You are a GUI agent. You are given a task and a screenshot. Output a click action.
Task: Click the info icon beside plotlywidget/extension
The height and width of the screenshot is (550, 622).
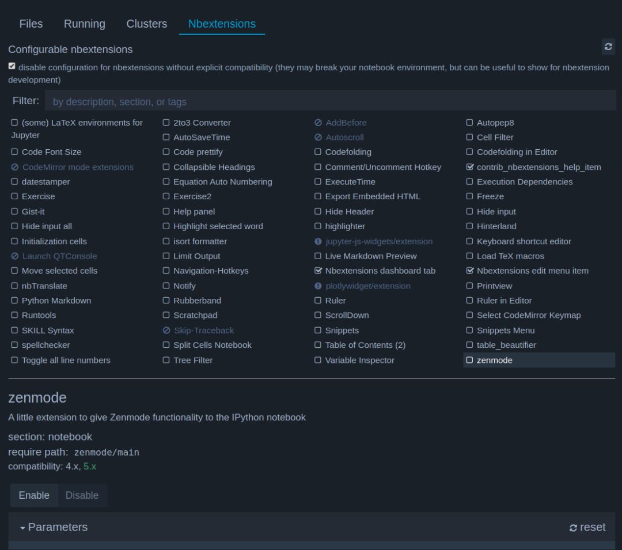point(318,286)
